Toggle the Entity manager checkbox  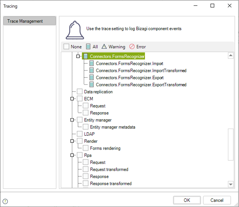80,120
